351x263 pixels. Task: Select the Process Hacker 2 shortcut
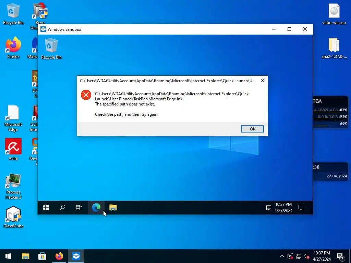point(13,186)
